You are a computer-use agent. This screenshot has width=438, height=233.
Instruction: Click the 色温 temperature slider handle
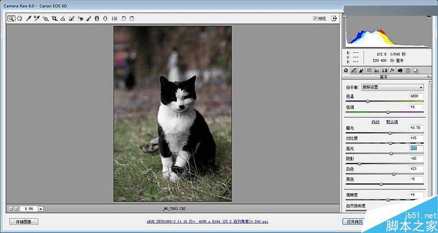click(x=367, y=101)
